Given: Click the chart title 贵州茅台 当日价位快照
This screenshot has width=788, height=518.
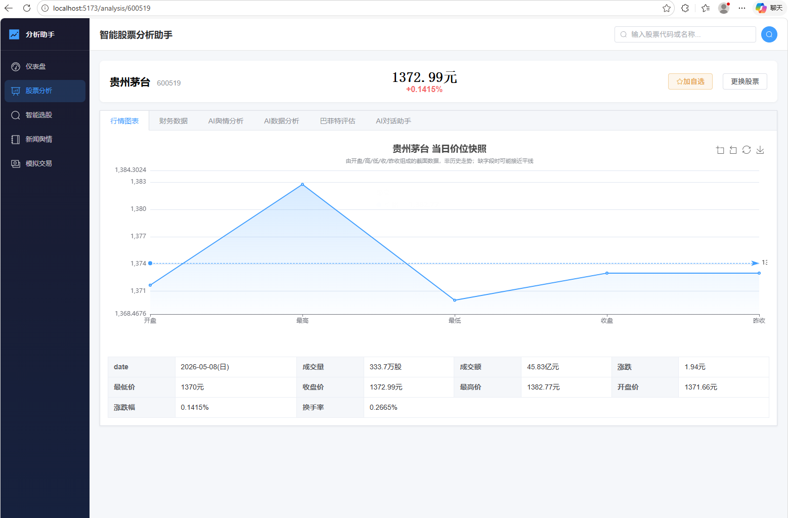Looking at the screenshot, I should point(440,149).
